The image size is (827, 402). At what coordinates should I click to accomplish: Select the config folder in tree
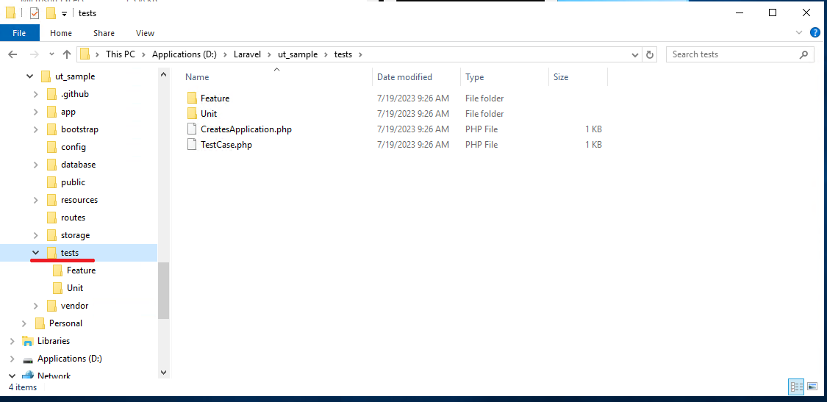[x=74, y=147]
